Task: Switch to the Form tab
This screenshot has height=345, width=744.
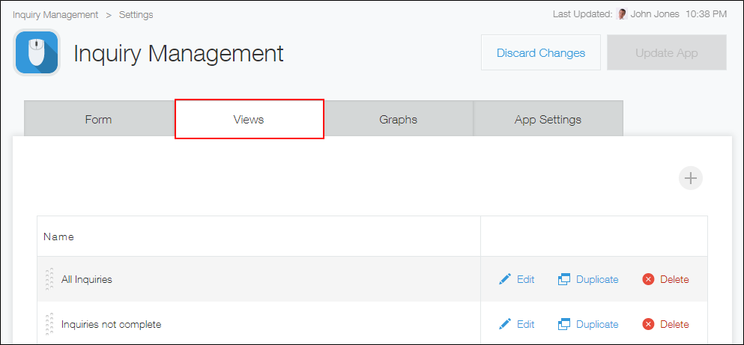Action: [99, 120]
